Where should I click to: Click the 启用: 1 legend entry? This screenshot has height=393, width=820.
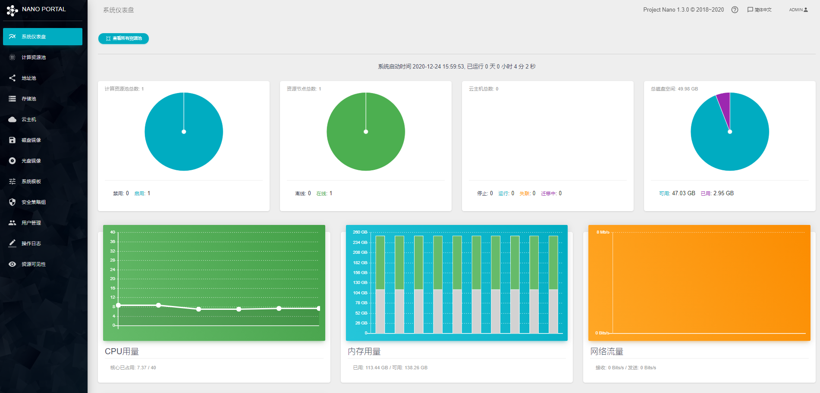point(142,193)
